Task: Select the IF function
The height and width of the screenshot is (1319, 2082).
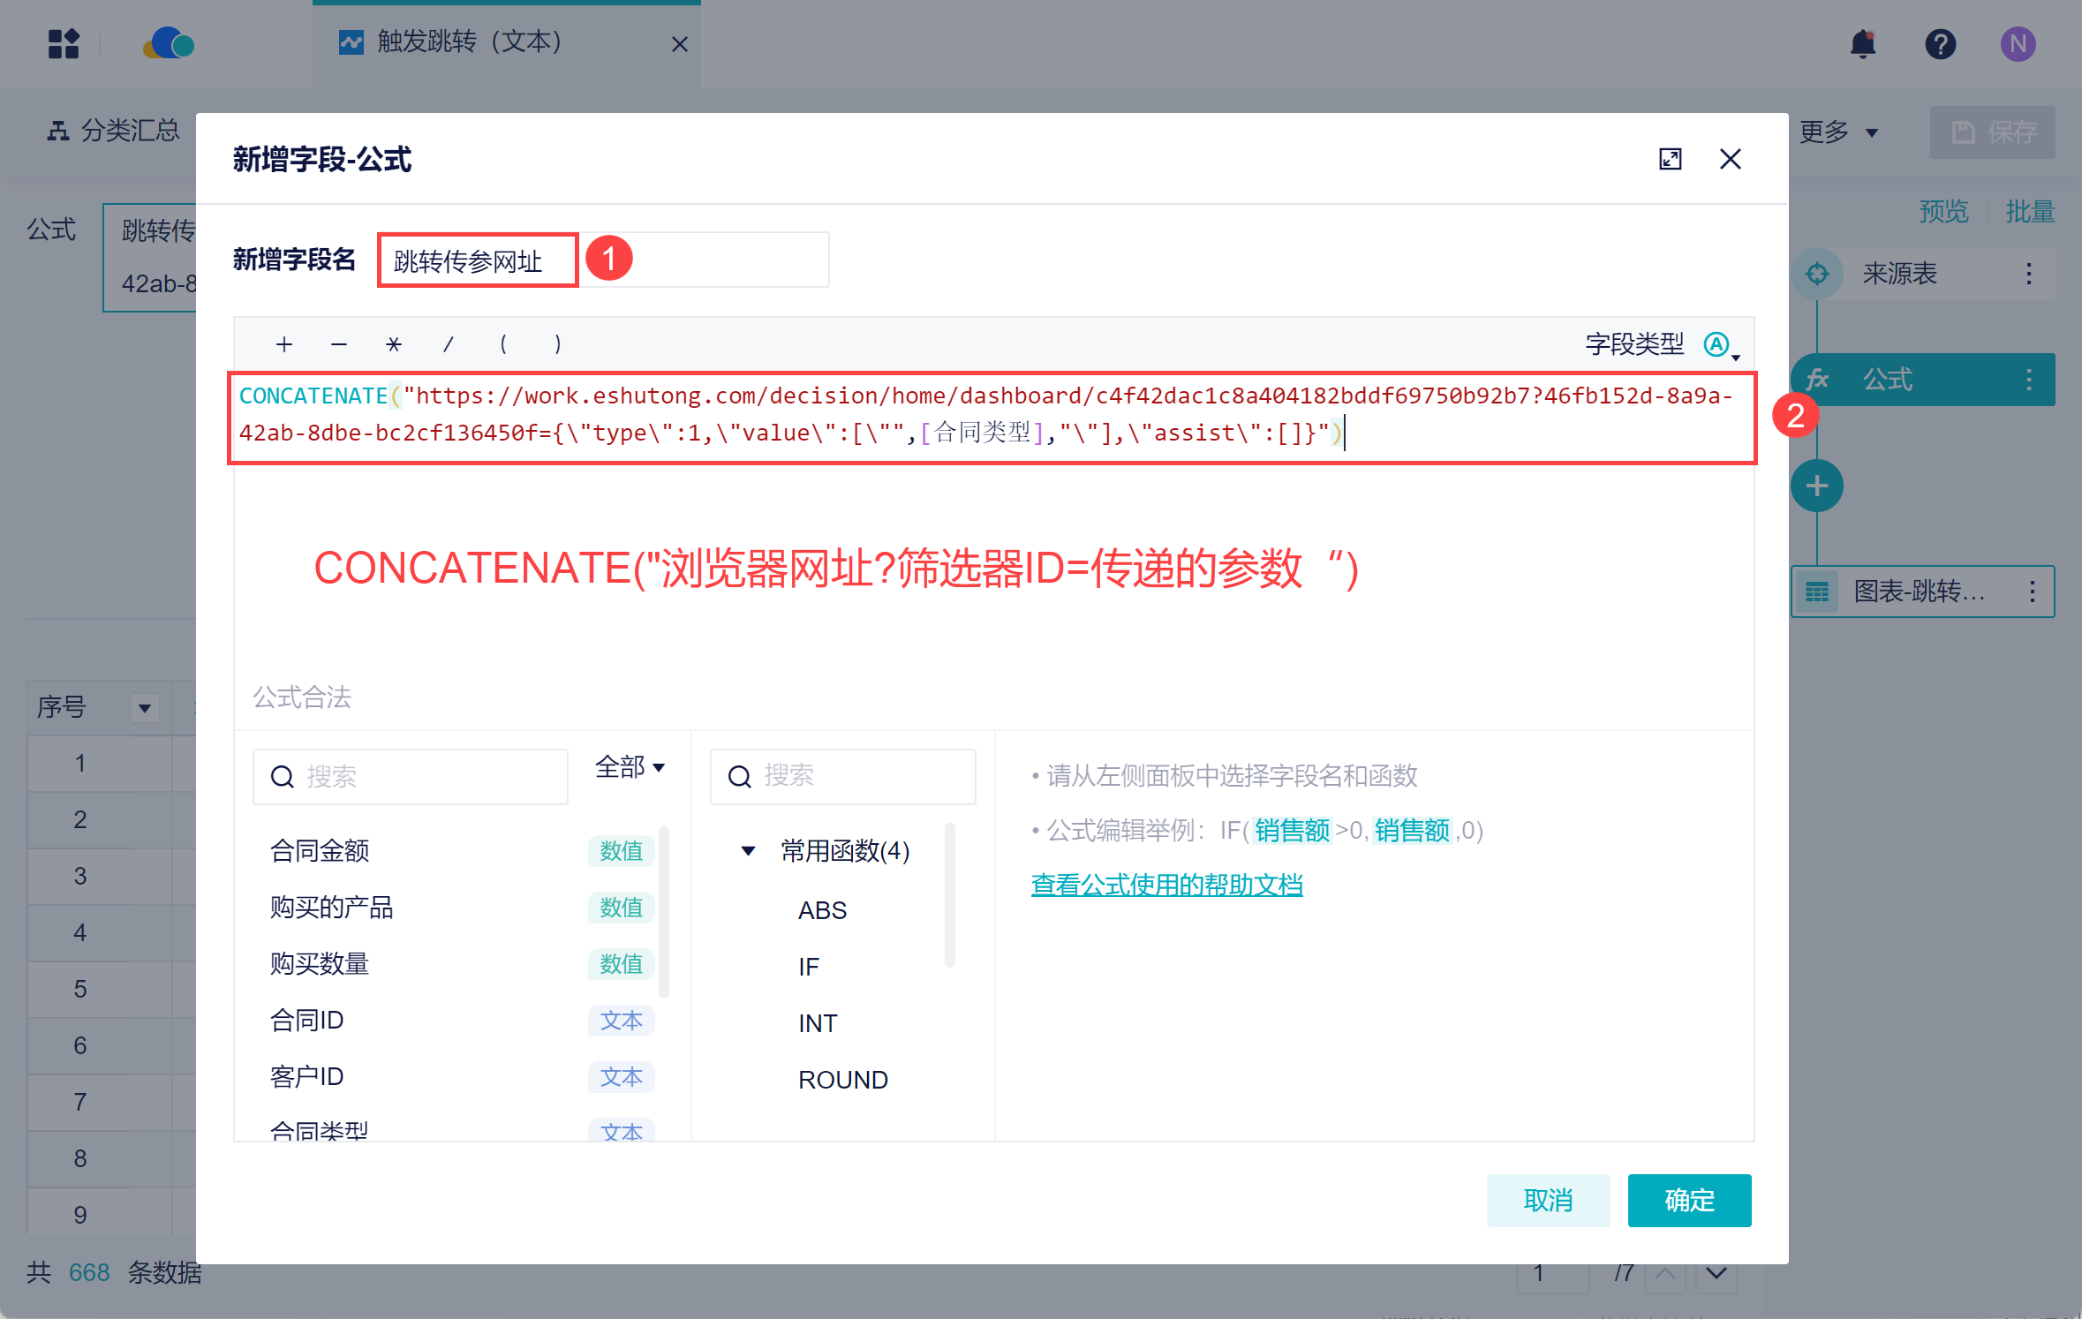Action: click(809, 967)
